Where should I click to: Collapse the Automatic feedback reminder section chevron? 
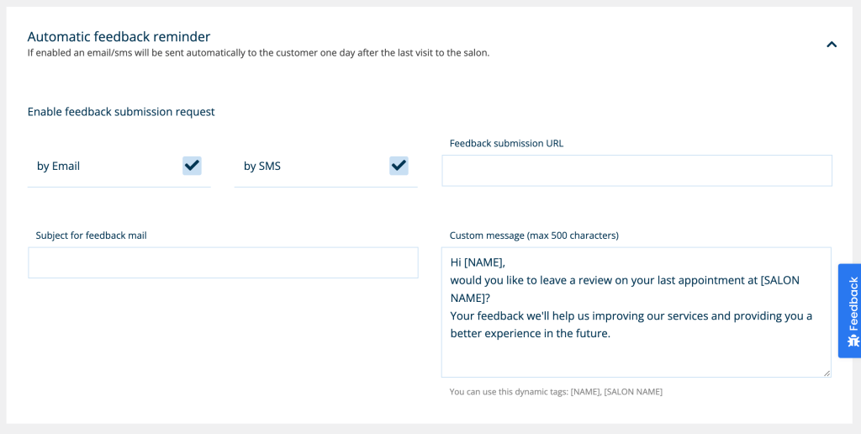tap(831, 45)
